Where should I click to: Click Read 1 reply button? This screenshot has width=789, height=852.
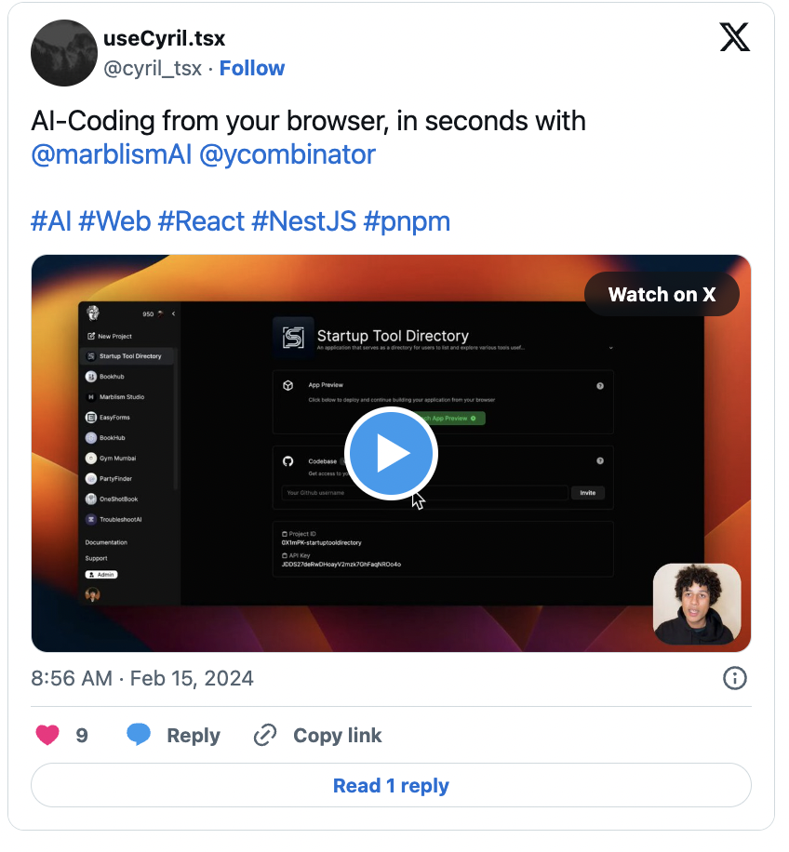pyautogui.click(x=391, y=785)
